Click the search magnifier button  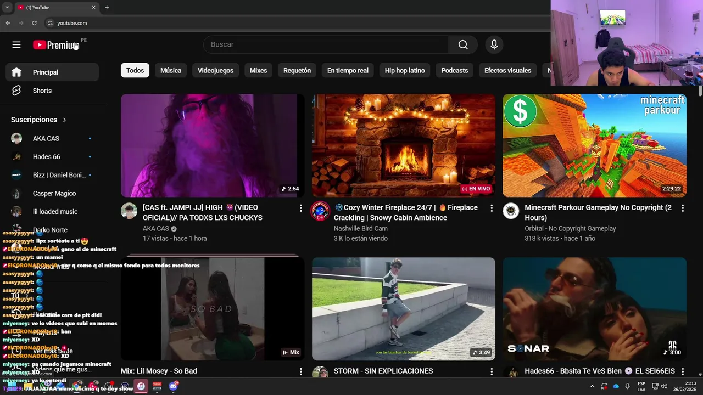[463, 44]
